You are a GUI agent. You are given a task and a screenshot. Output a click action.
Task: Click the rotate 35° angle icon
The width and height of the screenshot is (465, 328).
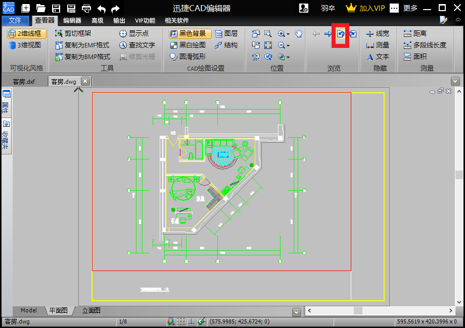point(256,57)
